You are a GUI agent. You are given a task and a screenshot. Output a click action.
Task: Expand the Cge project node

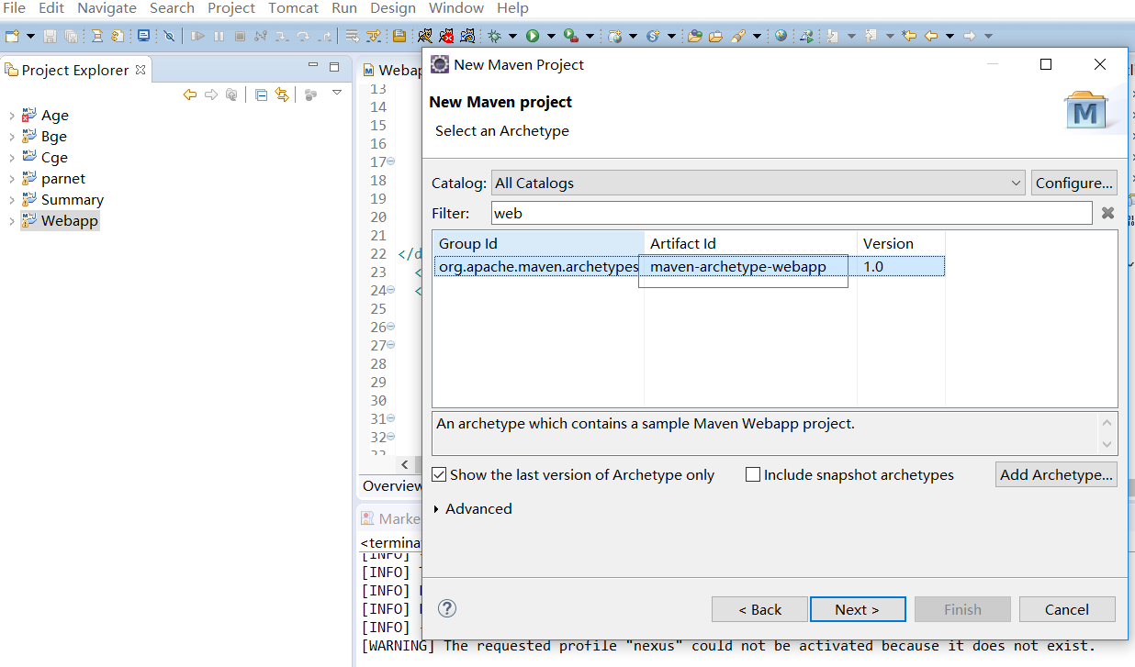tap(12, 158)
